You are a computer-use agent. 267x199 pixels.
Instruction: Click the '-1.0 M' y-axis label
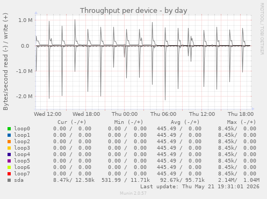point(24,71)
